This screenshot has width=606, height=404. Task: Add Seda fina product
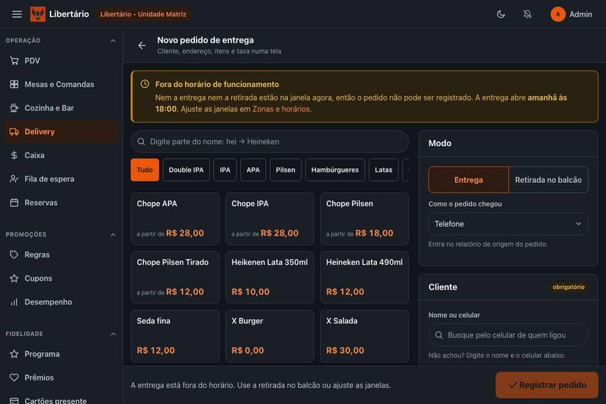[175, 337]
